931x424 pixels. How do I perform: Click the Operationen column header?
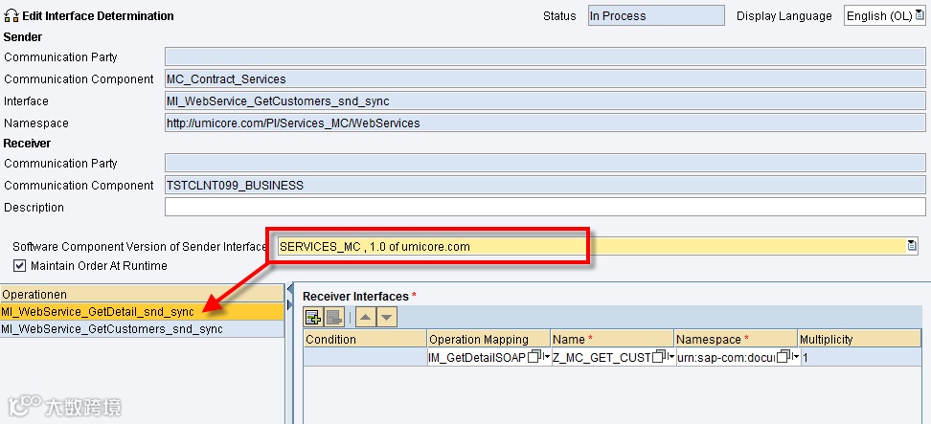(x=142, y=294)
